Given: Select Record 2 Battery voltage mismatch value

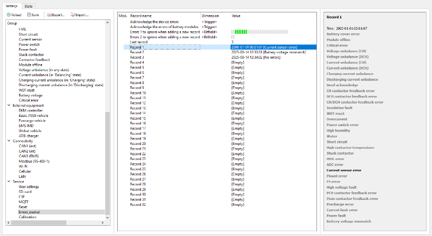Looking at the screenshot, I should [268, 52].
